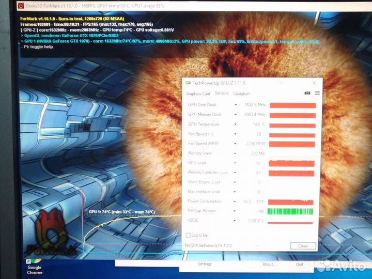Expand the GPU Core Clock dropdown arrow
372x279 pixels.
tap(236, 105)
